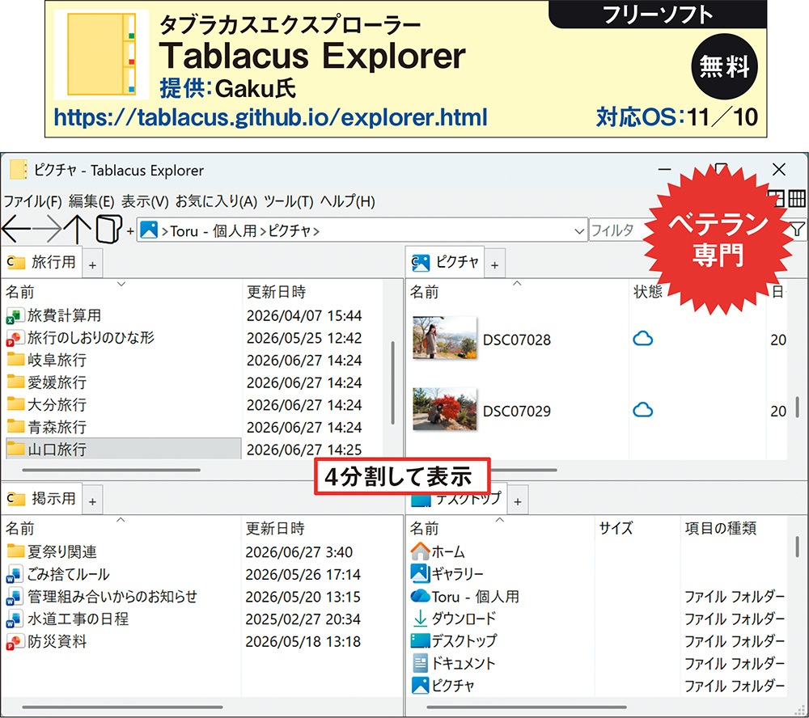The image size is (809, 718).
Task: Click horizontal scrollbar of 掲示用 pane
Action: click(122, 707)
